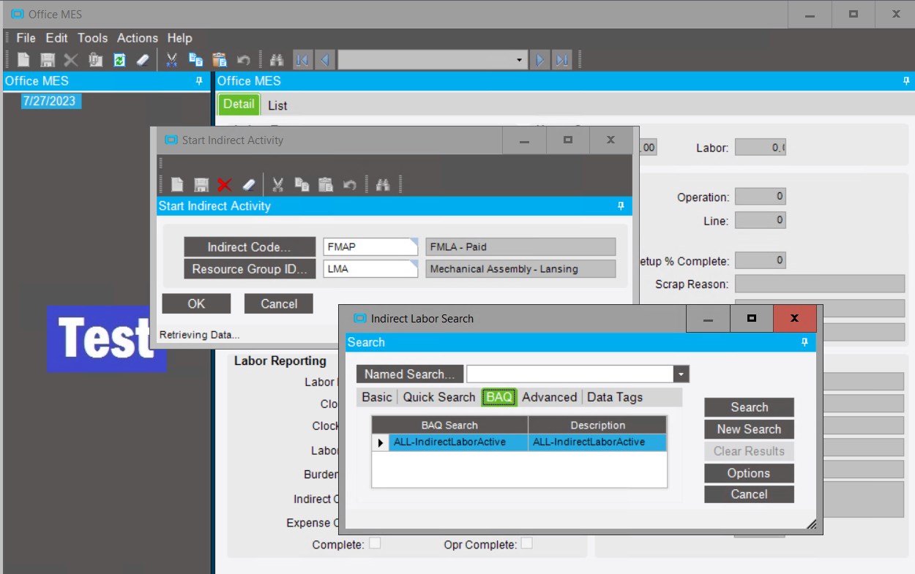This screenshot has width=915, height=574.
Task: Select the row indicator arrow for ALL-IndirectLaborActive
Action: tap(380, 442)
